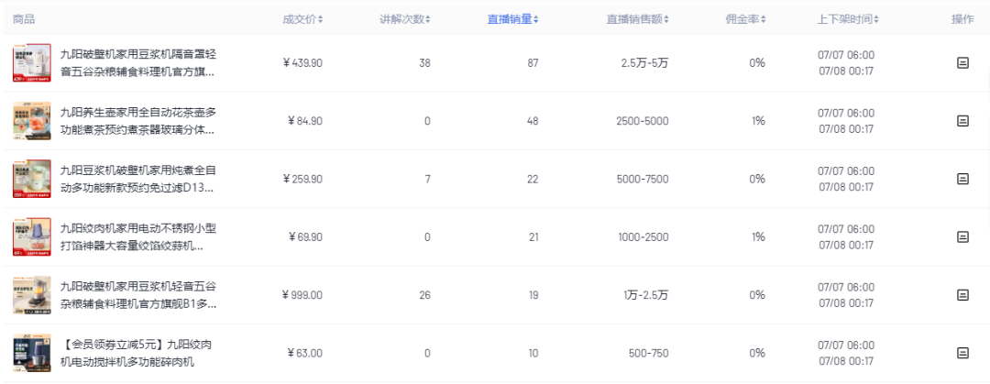
Task: Sort by 成交价 column arrows
Action: (302, 19)
